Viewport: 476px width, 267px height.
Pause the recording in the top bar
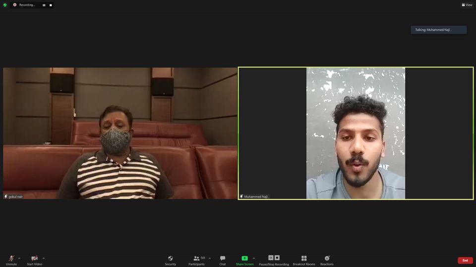tap(44, 5)
